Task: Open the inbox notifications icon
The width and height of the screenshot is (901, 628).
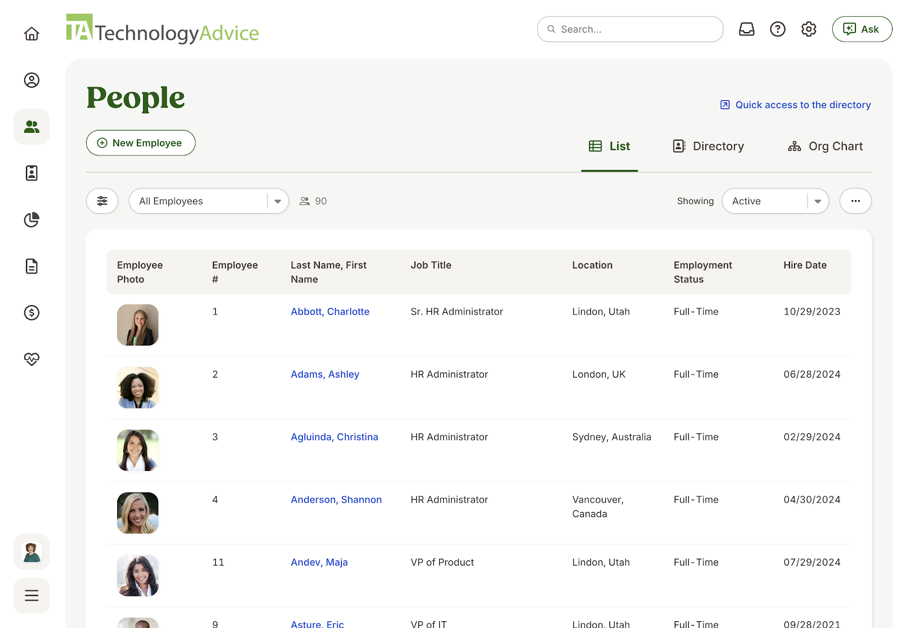Action: [746, 29]
